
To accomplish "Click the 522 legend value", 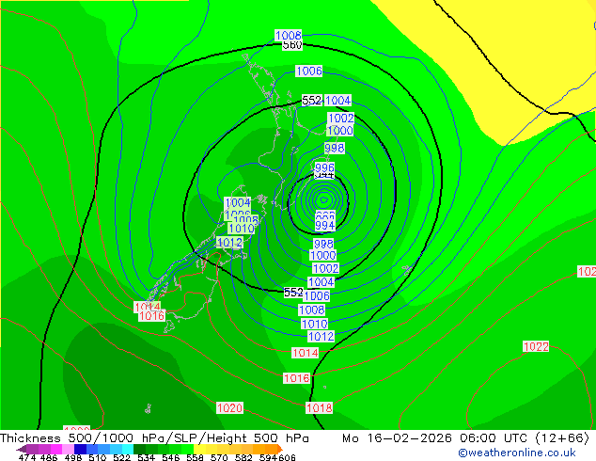I will pos(121,457).
